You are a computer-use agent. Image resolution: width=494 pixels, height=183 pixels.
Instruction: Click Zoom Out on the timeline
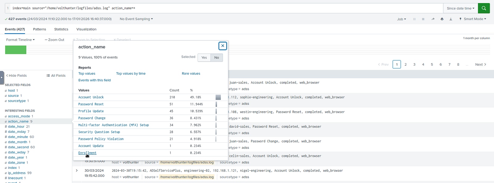[54, 40]
